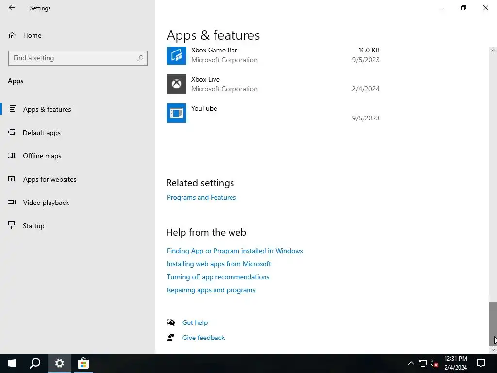
Task: Click the Give feedback link
Action: point(203,338)
